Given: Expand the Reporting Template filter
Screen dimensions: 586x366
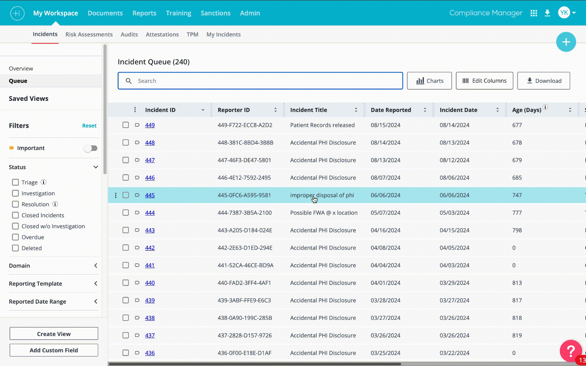Looking at the screenshot, I should 96,283.
